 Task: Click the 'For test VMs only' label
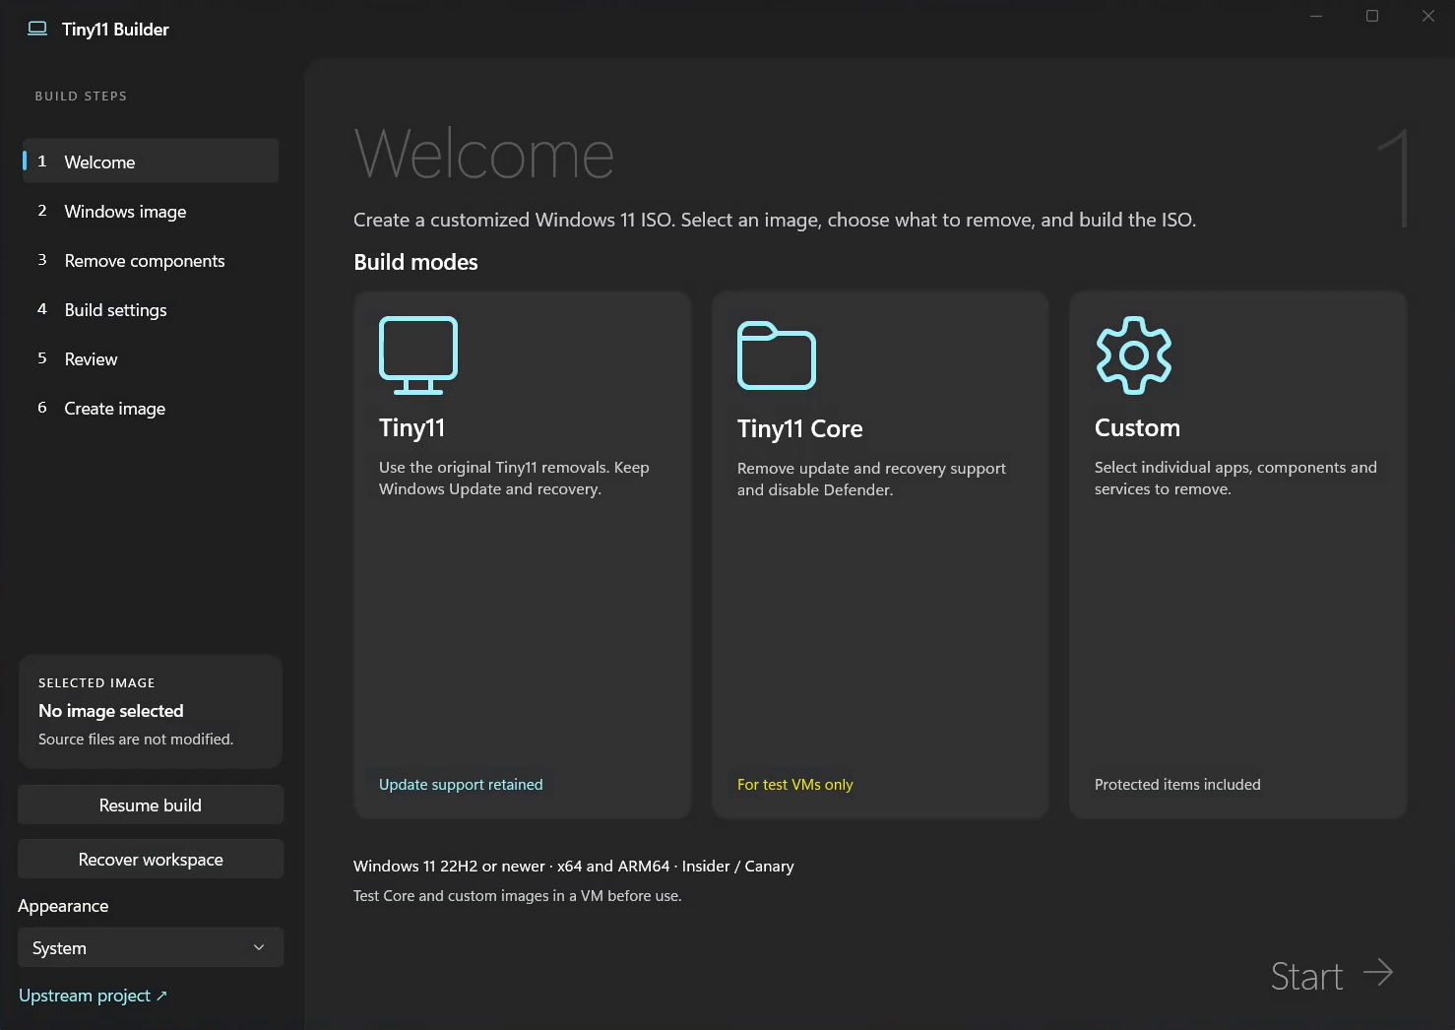[794, 784]
